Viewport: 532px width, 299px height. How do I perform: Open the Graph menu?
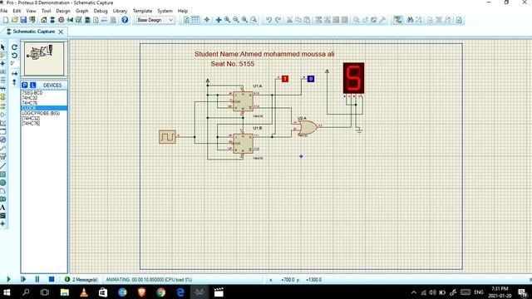[x=81, y=11]
